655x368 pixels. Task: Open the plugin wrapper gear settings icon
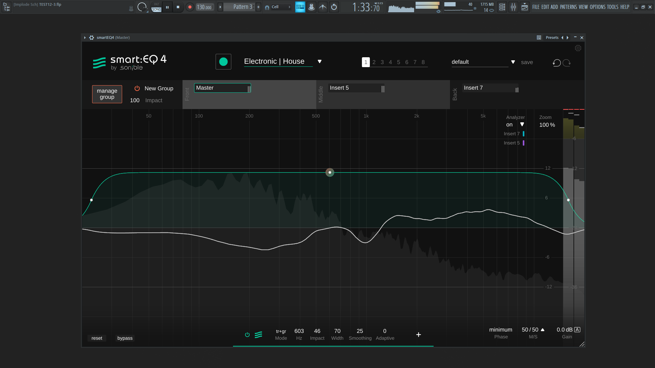tap(91, 37)
